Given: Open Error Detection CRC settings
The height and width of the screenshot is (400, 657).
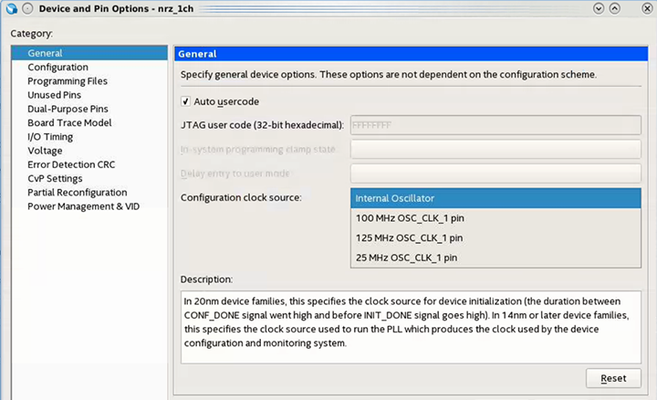Looking at the screenshot, I should (x=70, y=164).
